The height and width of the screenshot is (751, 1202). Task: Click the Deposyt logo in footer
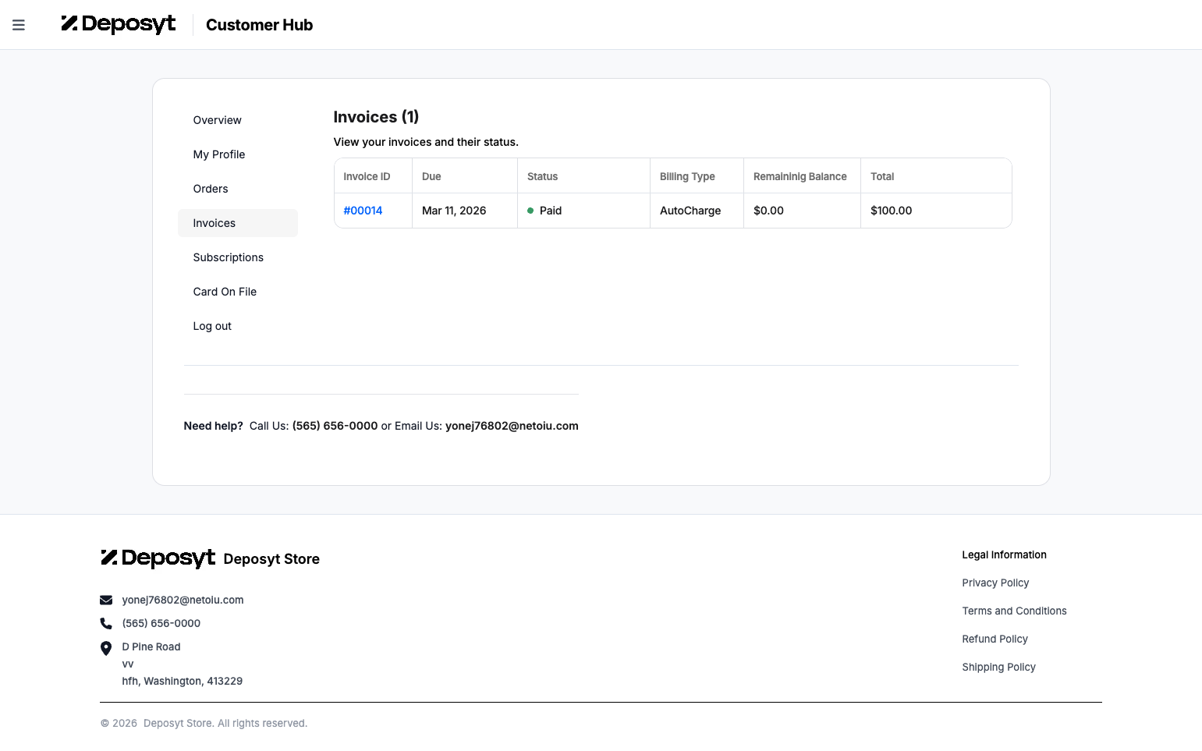158,558
